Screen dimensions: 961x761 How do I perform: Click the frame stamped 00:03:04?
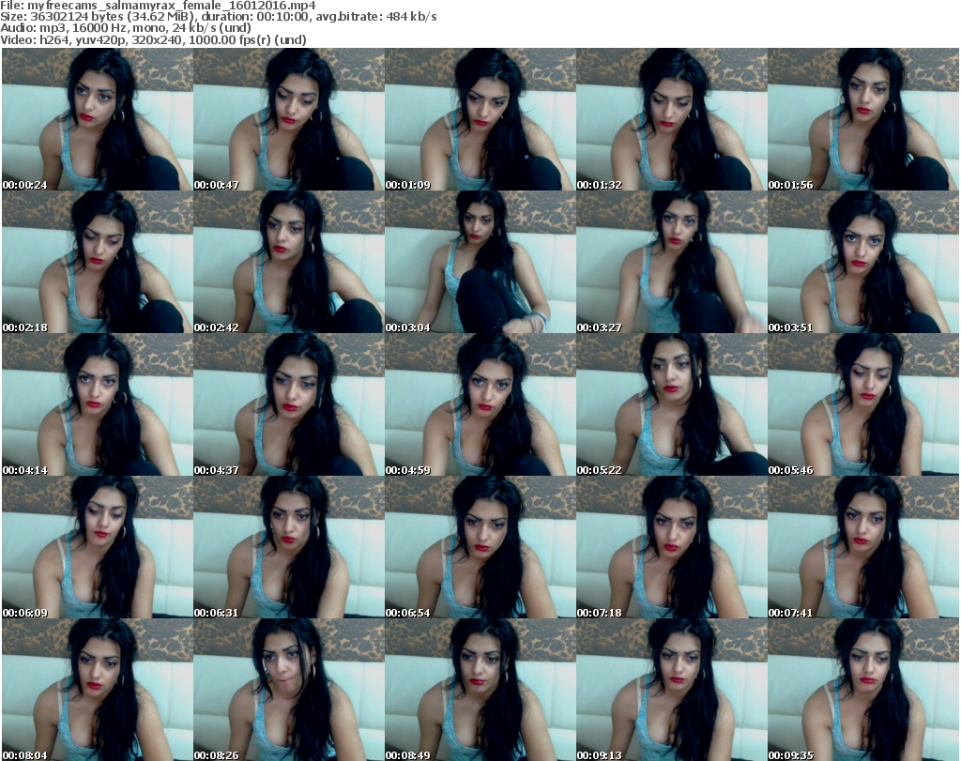[480, 262]
